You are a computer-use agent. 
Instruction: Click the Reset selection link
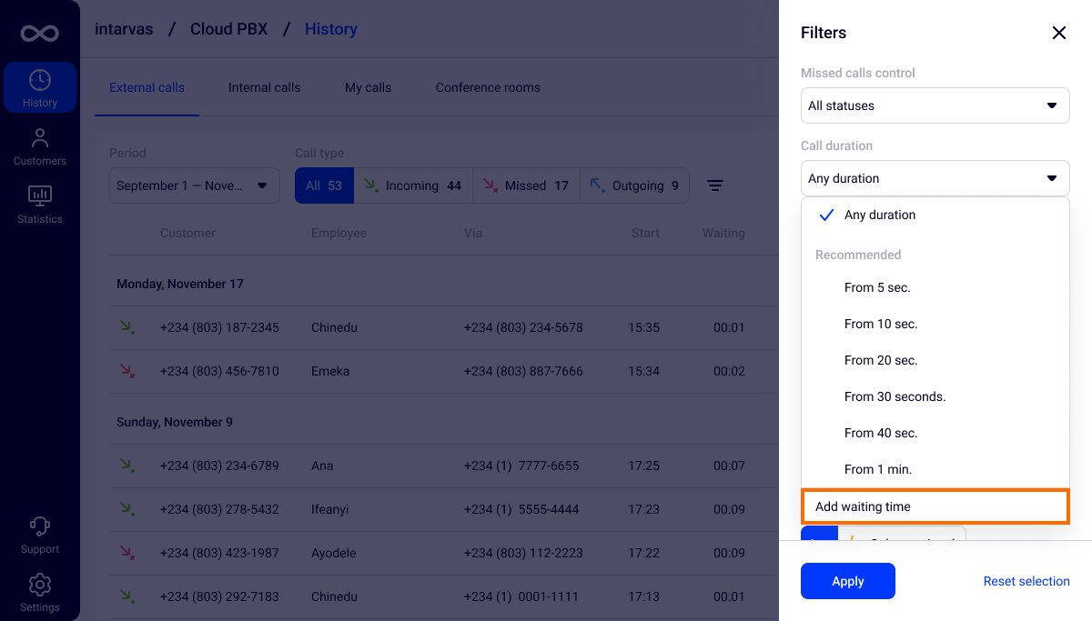click(x=1026, y=581)
